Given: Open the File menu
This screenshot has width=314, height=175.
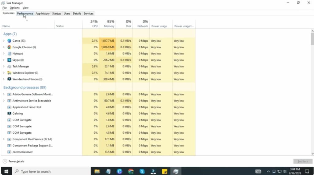Looking at the screenshot, I should [x=4, y=8].
